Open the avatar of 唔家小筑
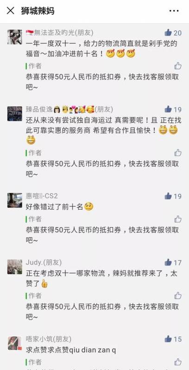This screenshot has width=189, height=370. coord(15,343)
